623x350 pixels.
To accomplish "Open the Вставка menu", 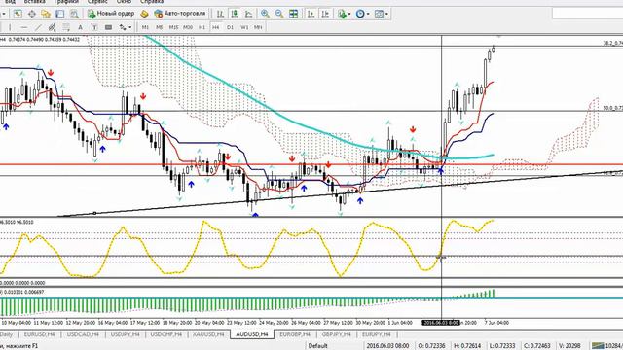I will (x=34, y=2).
